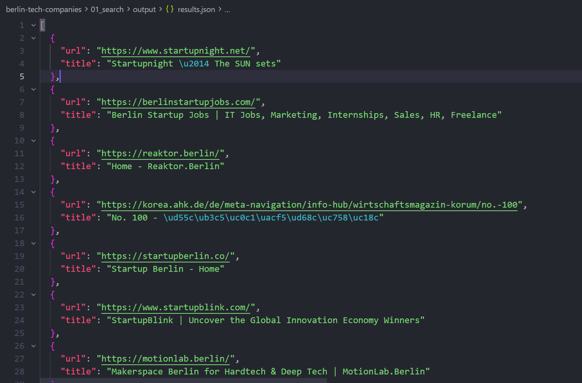Click line number 24 in the gutter
Viewport: 582px width, 383px height.
(x=19, y=320)
